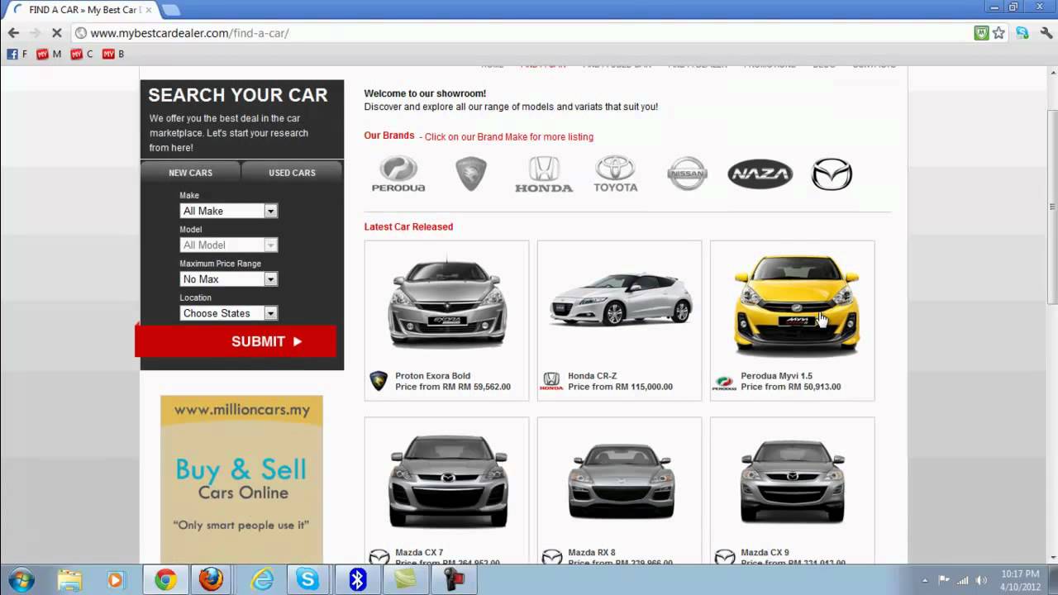The width and height of the screenshot is (1058, 595).
Task: Click the Mazda RX 8 car image
Action: pos(621,480)
